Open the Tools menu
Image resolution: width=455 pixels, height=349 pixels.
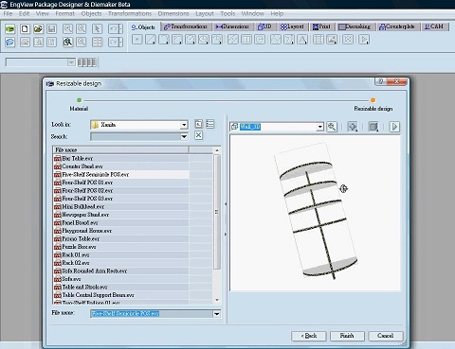pyautogui.click(x=227, y=13)
